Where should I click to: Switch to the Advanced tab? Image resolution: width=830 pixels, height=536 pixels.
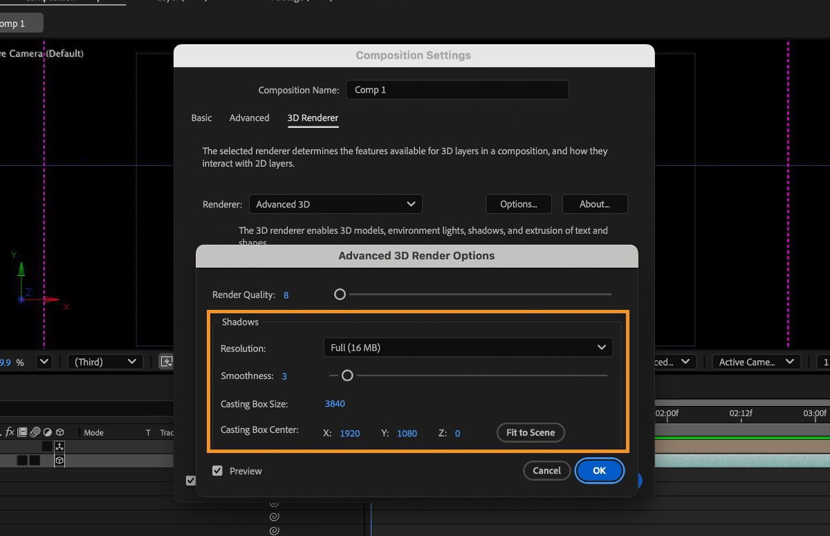tap(249, 118)
